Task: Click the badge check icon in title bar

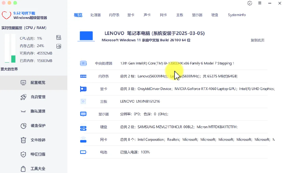Action: (250, 3)
